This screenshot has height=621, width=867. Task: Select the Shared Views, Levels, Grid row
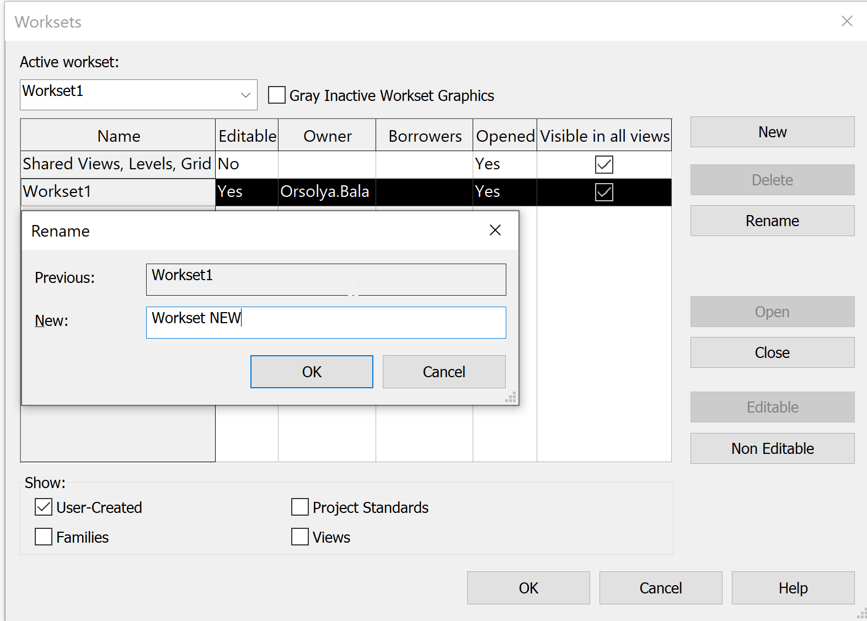pos(117,164)
